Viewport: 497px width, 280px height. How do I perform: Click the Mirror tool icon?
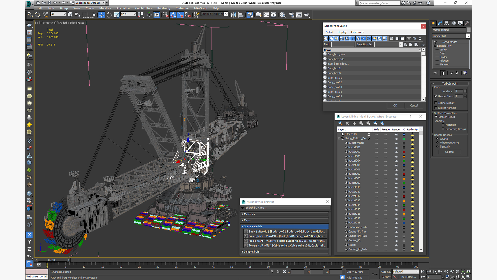click(233, 15)
